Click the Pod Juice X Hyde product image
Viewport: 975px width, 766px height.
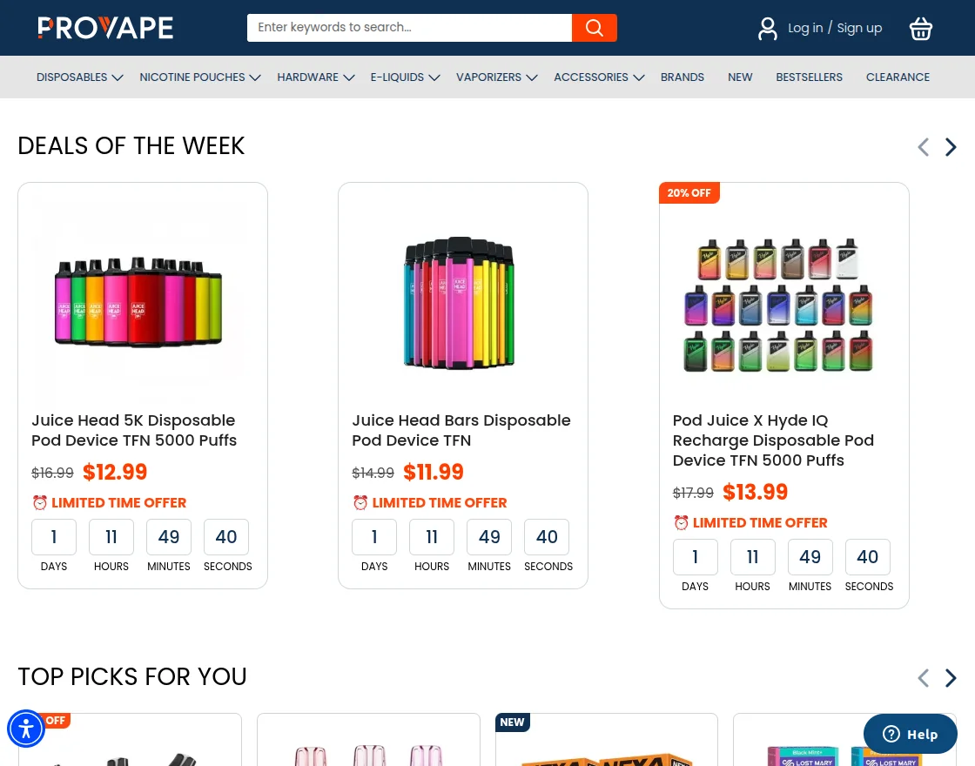[x=777, y=303]
